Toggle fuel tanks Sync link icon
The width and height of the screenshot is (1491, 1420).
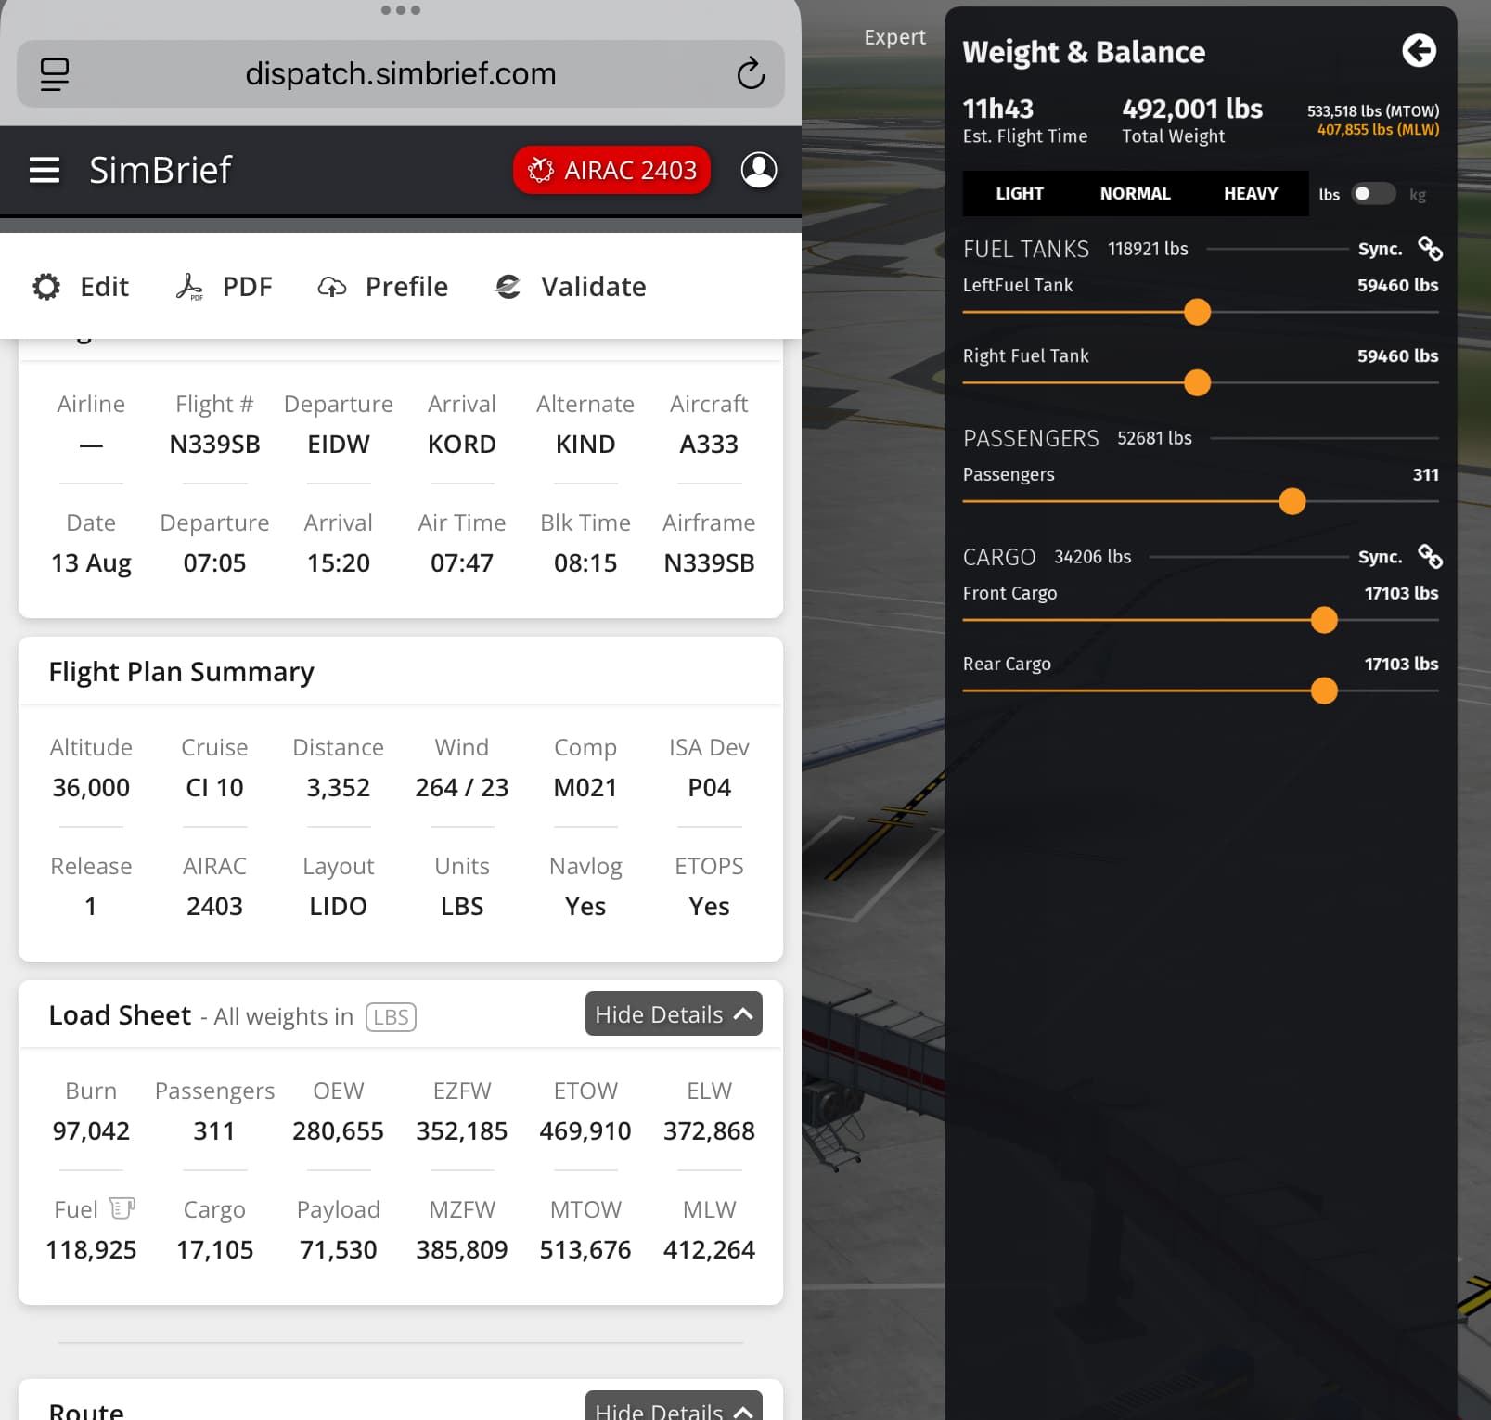coord(1430,249)
